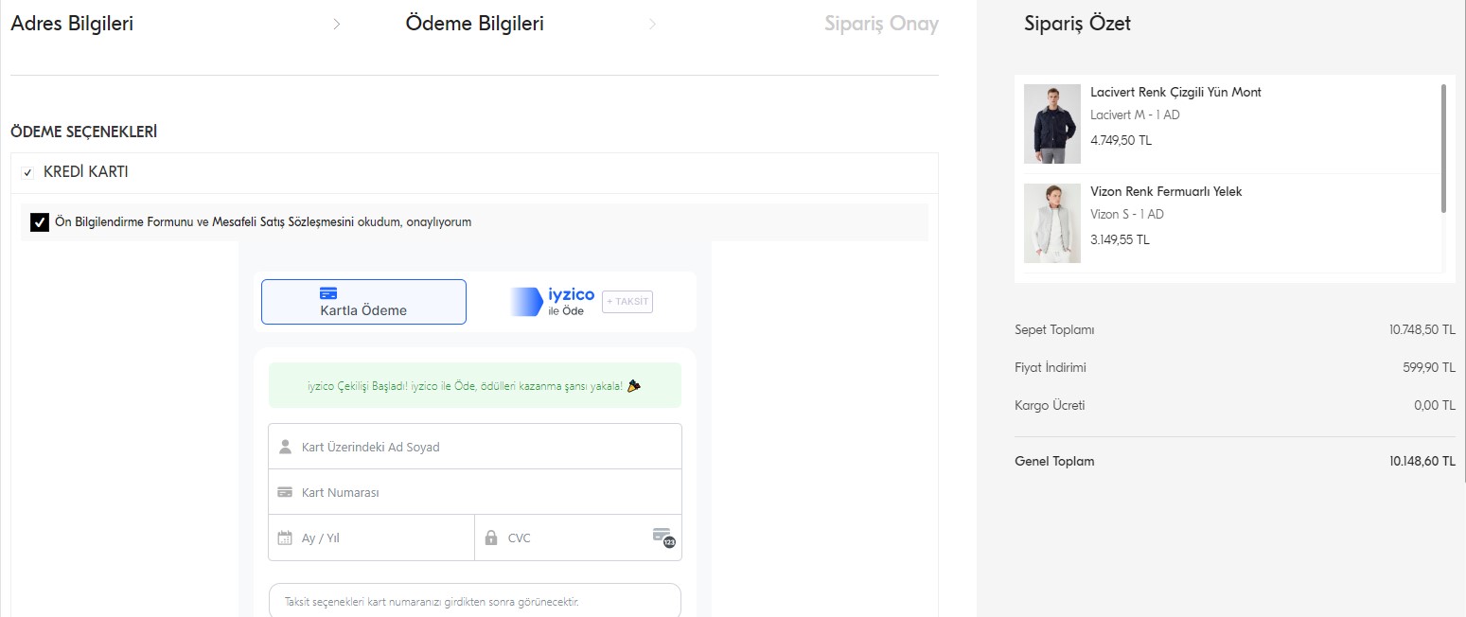
Task: Click the Lacivert Renk Çizgili Yün Mont thumbnail
Action: tap(1051, 124)
